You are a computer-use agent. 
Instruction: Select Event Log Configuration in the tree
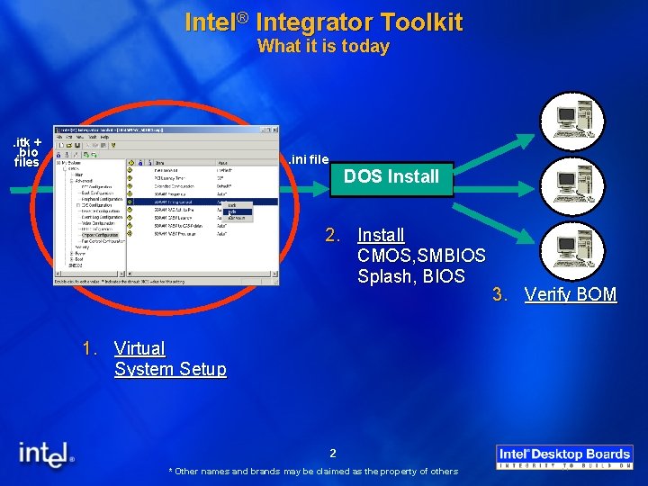tap(102, 217)
